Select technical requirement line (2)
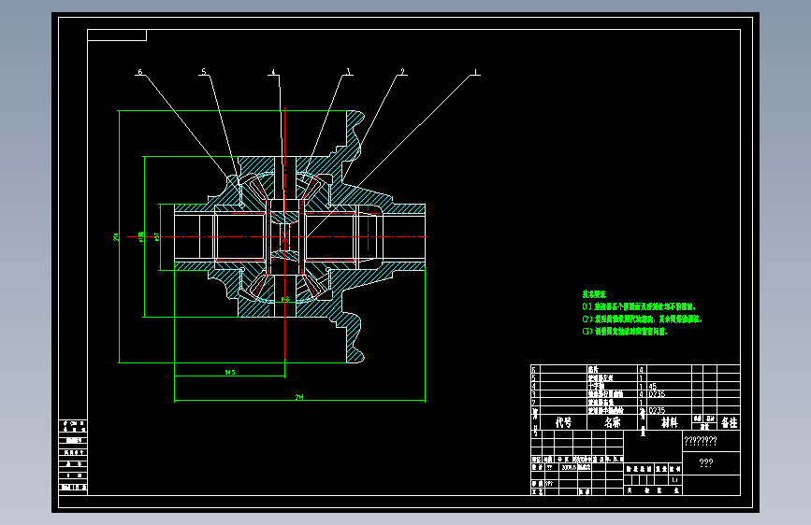The width and height of the screenshot is (811, 525). pyautogui.click(x=642, y=319)
